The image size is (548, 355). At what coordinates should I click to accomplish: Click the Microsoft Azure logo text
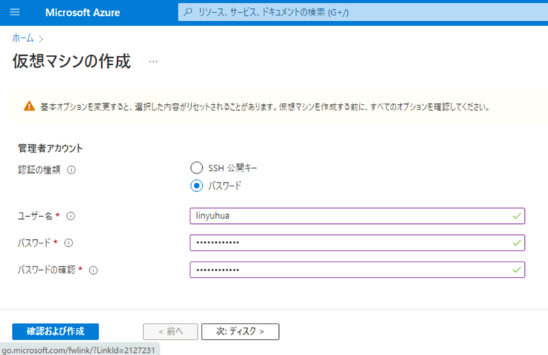pyautogui.click(x=82, y=13)
